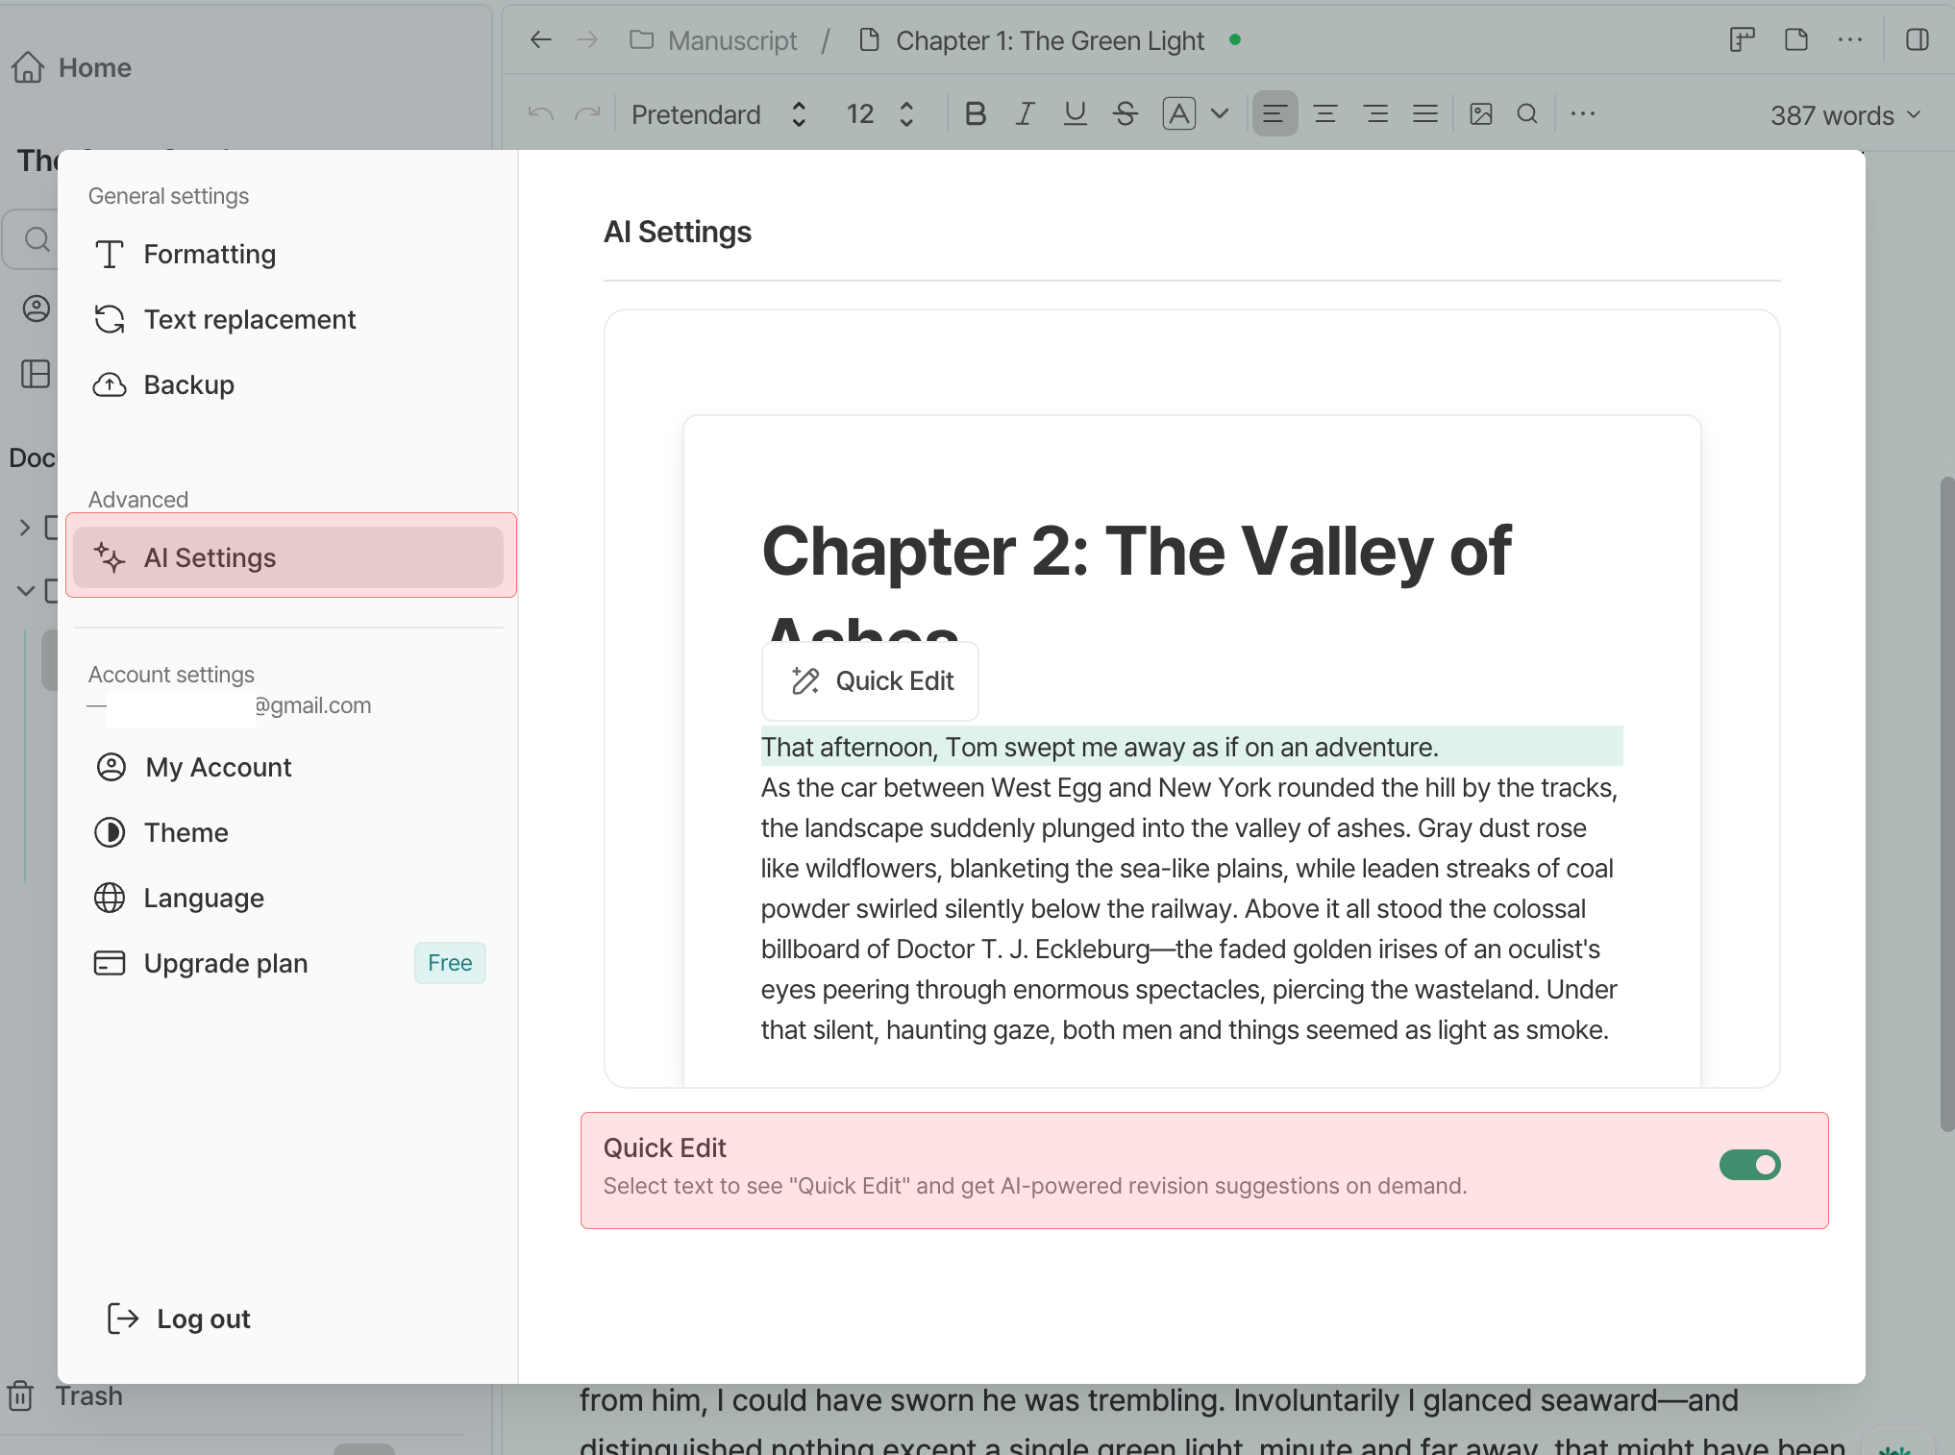Open the layout panel icon in header
This screenshot has height=1455, width=1955.
[1743, 39]
